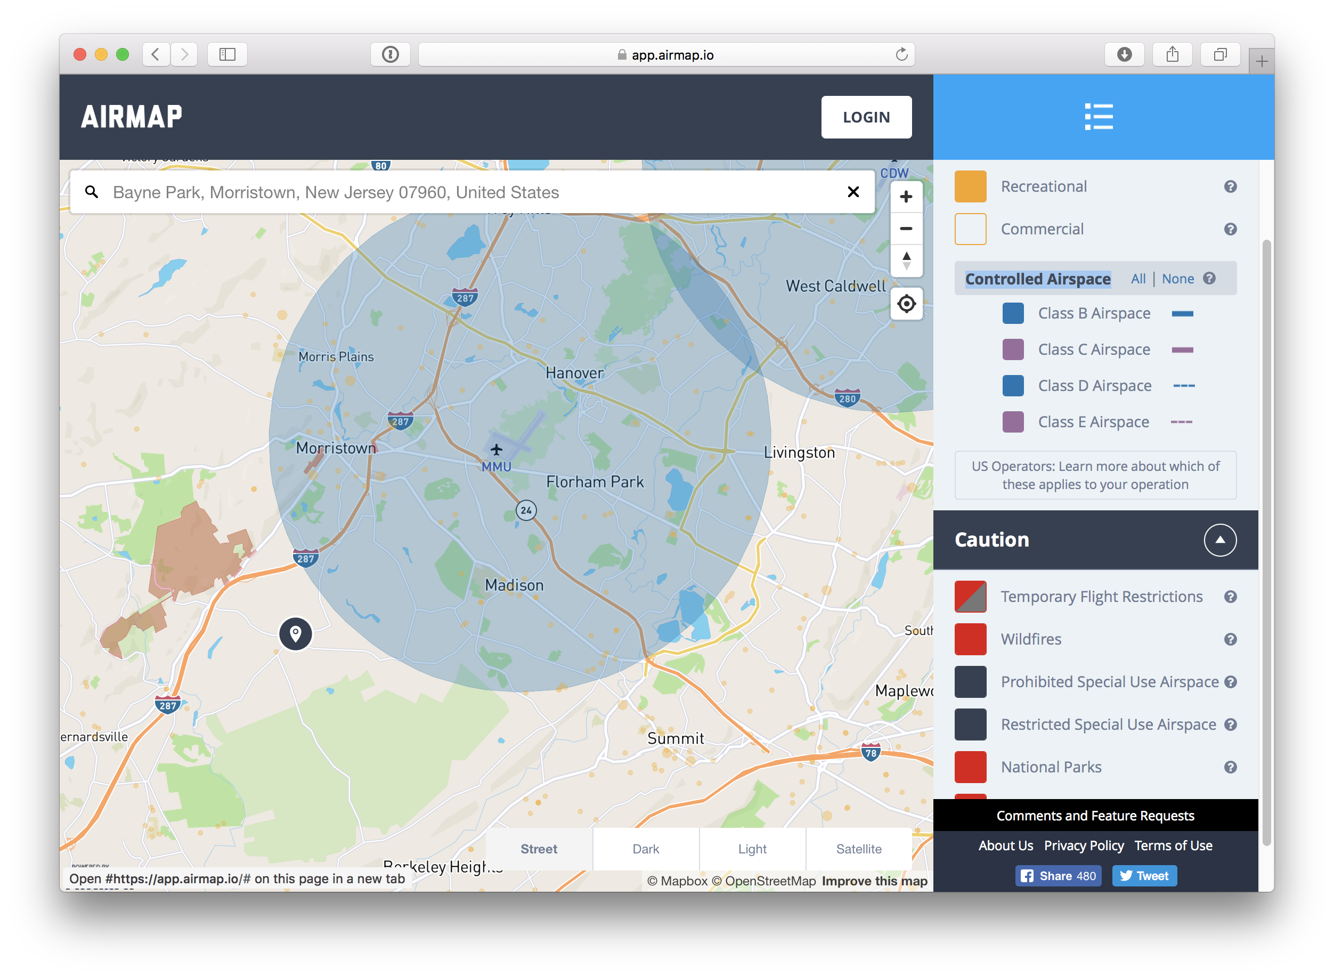Tweet about AirMap
The width and height of the screenshot is (1334, 977).
tap(1144, 875)
